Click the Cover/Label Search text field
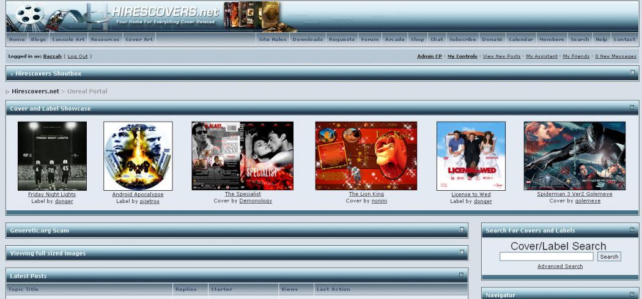The height and width of the screenshot is (299, 642). (x=546, y=257)
